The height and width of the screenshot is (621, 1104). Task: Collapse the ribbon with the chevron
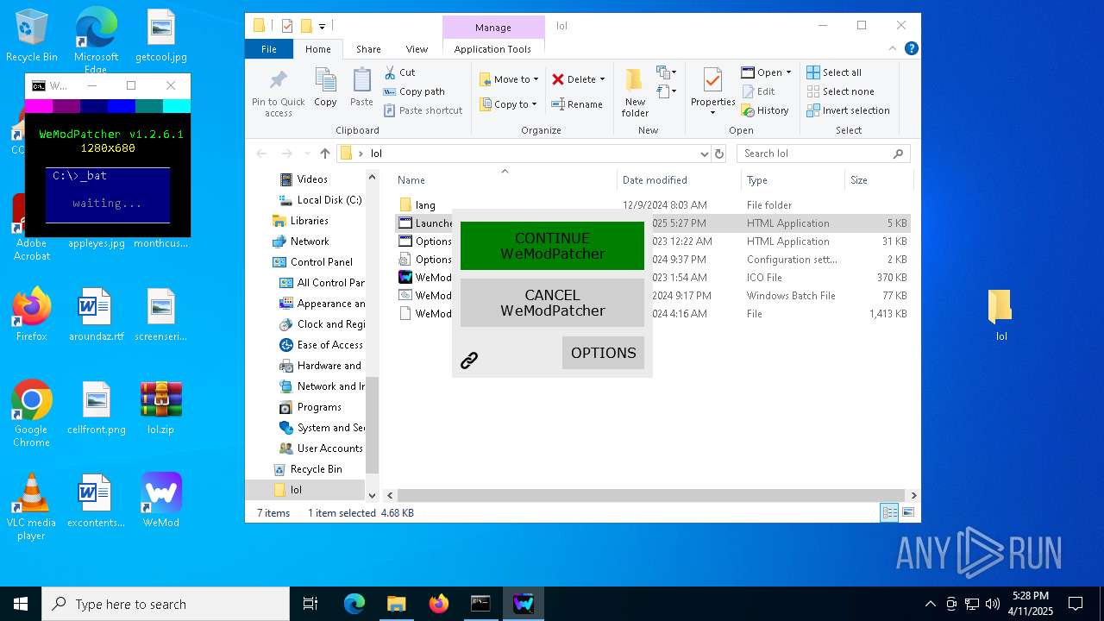894,48
